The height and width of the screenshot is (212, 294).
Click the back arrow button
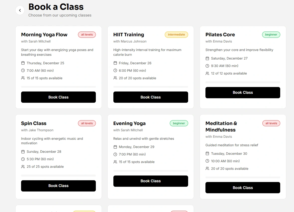click(20, 10)
